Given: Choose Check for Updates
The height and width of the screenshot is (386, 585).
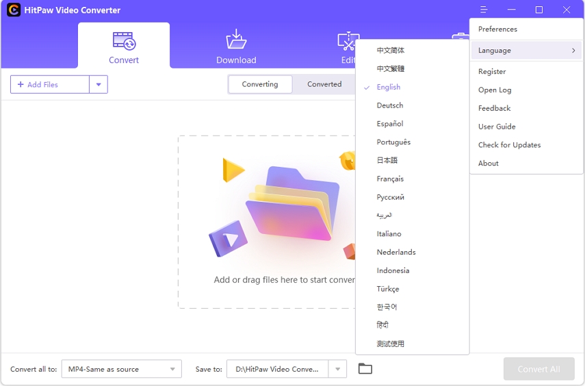Looking at the screenshot, I should (526, 145).
